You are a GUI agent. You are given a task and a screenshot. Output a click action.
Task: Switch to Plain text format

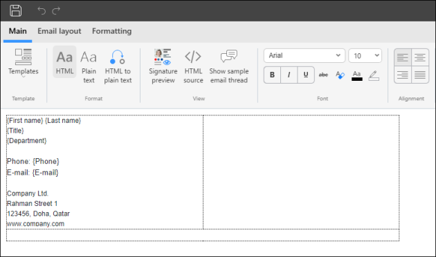coord(89,66)
